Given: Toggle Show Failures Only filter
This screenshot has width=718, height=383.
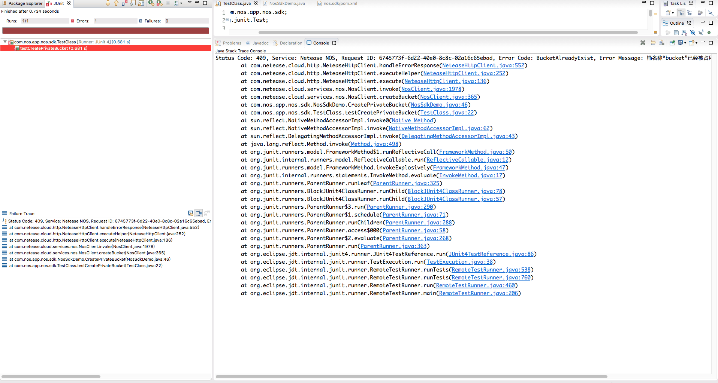Looking at the screenshot, I should click(124, 3).
